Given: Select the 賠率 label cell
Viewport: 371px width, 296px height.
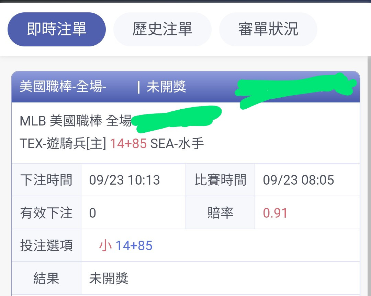Looking at the screenshot, I should (221, 213).
